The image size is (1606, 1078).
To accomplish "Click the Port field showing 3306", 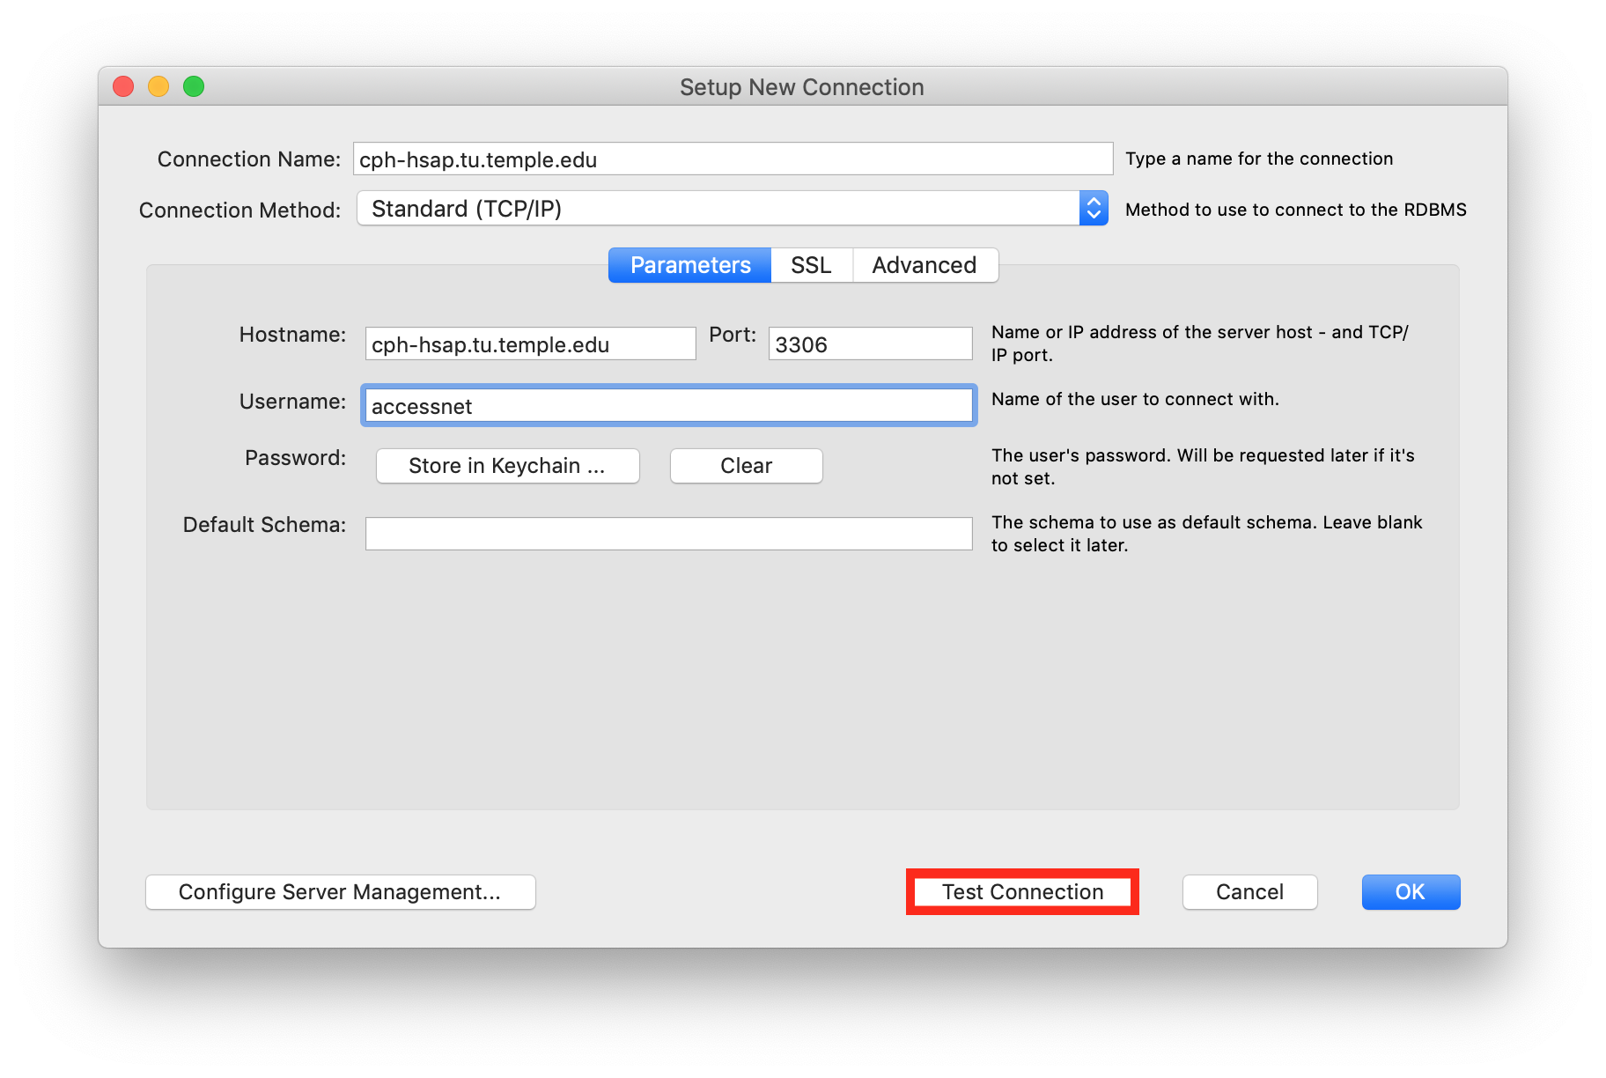I will click(870, 344).
